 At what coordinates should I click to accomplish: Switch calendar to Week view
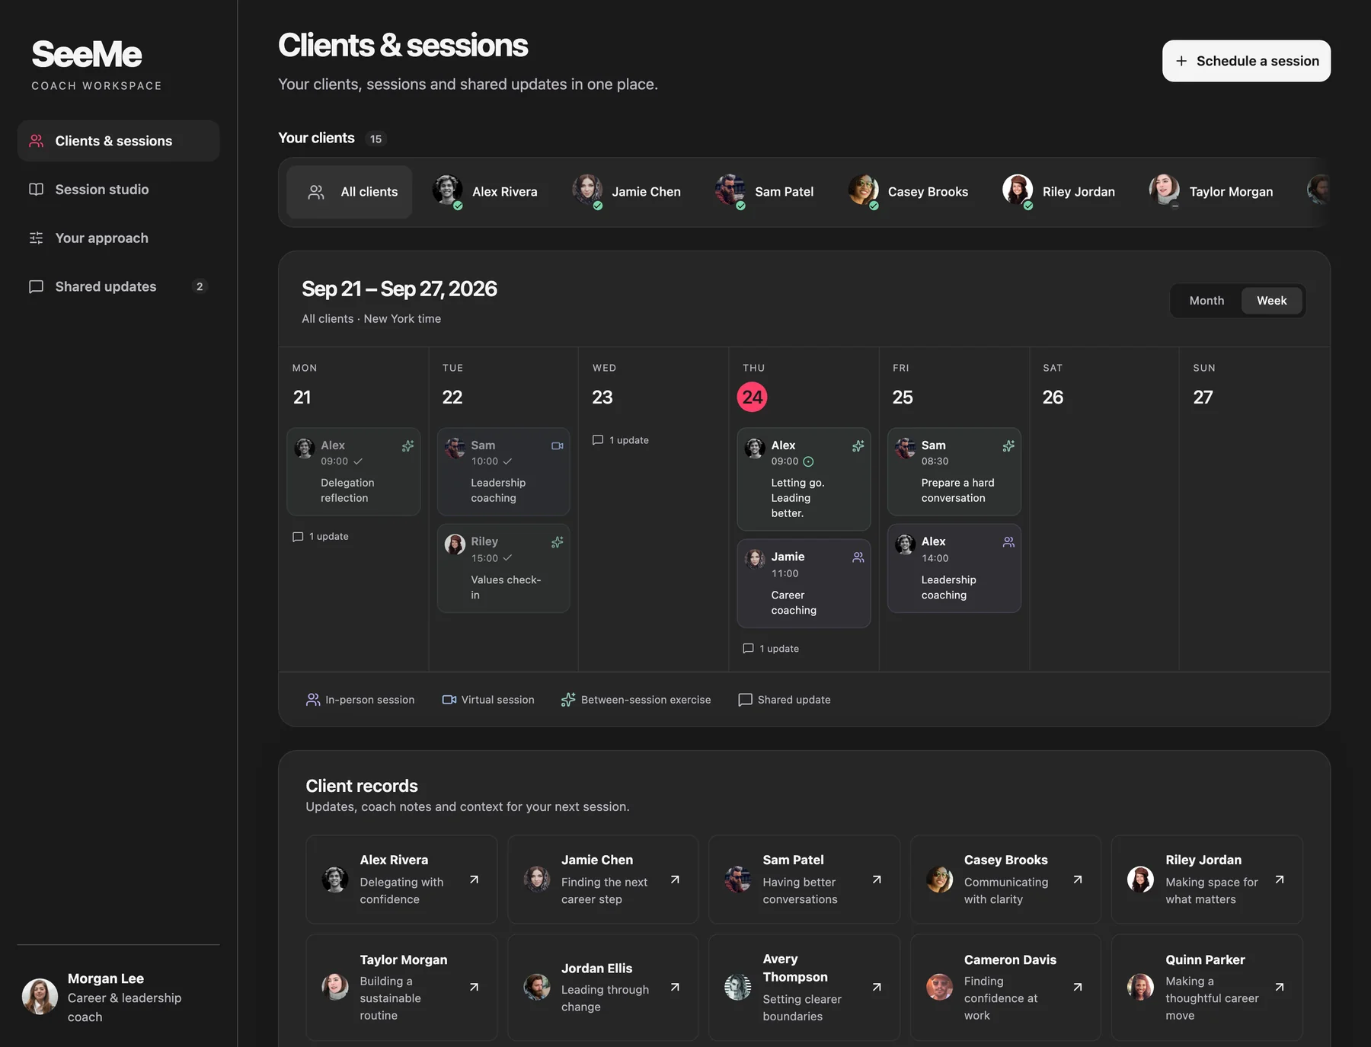[x=1272, y=301]
